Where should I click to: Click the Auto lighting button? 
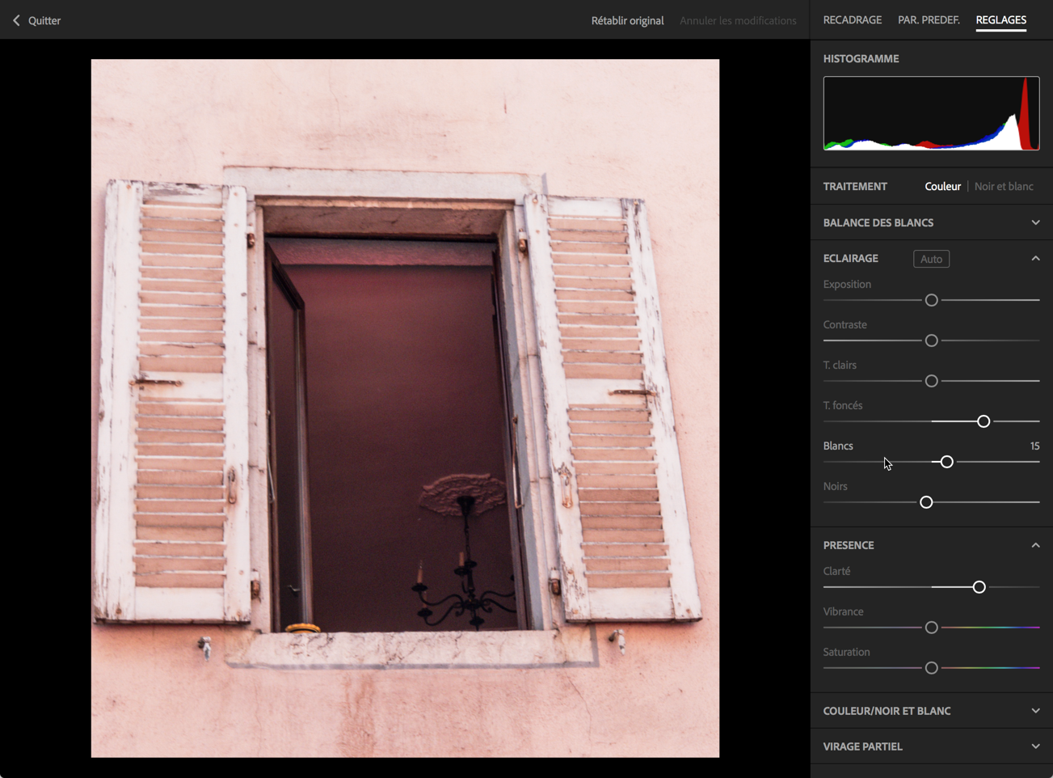[x=931, y=259]
